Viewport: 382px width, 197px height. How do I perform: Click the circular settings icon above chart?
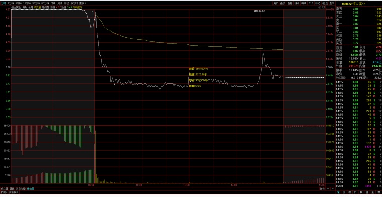point(320,8)
